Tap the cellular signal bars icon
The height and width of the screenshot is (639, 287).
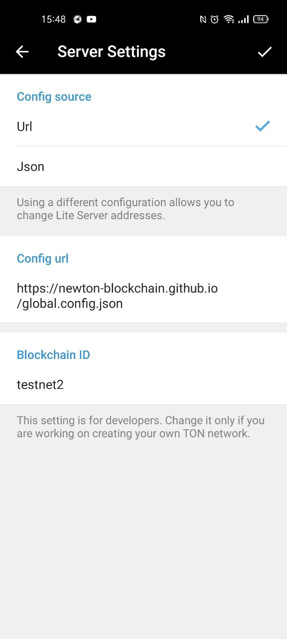point(243,19)
